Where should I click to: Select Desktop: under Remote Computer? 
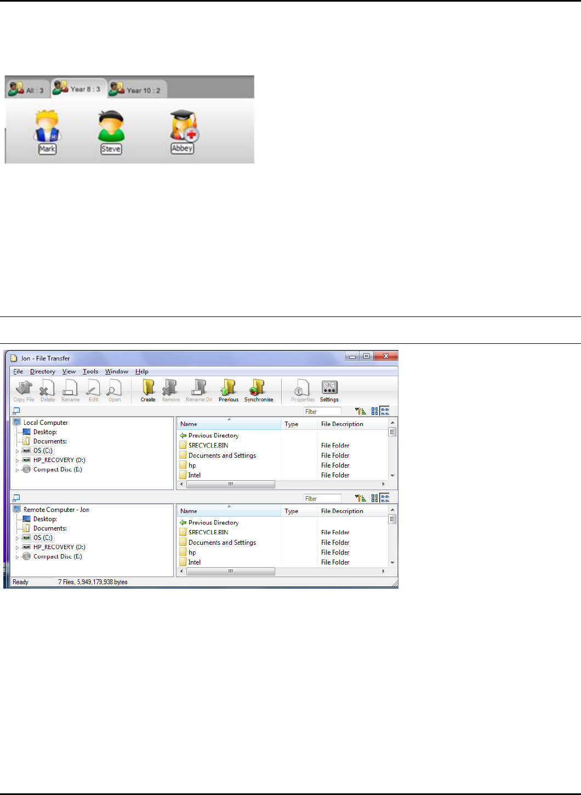coord(45,519)
